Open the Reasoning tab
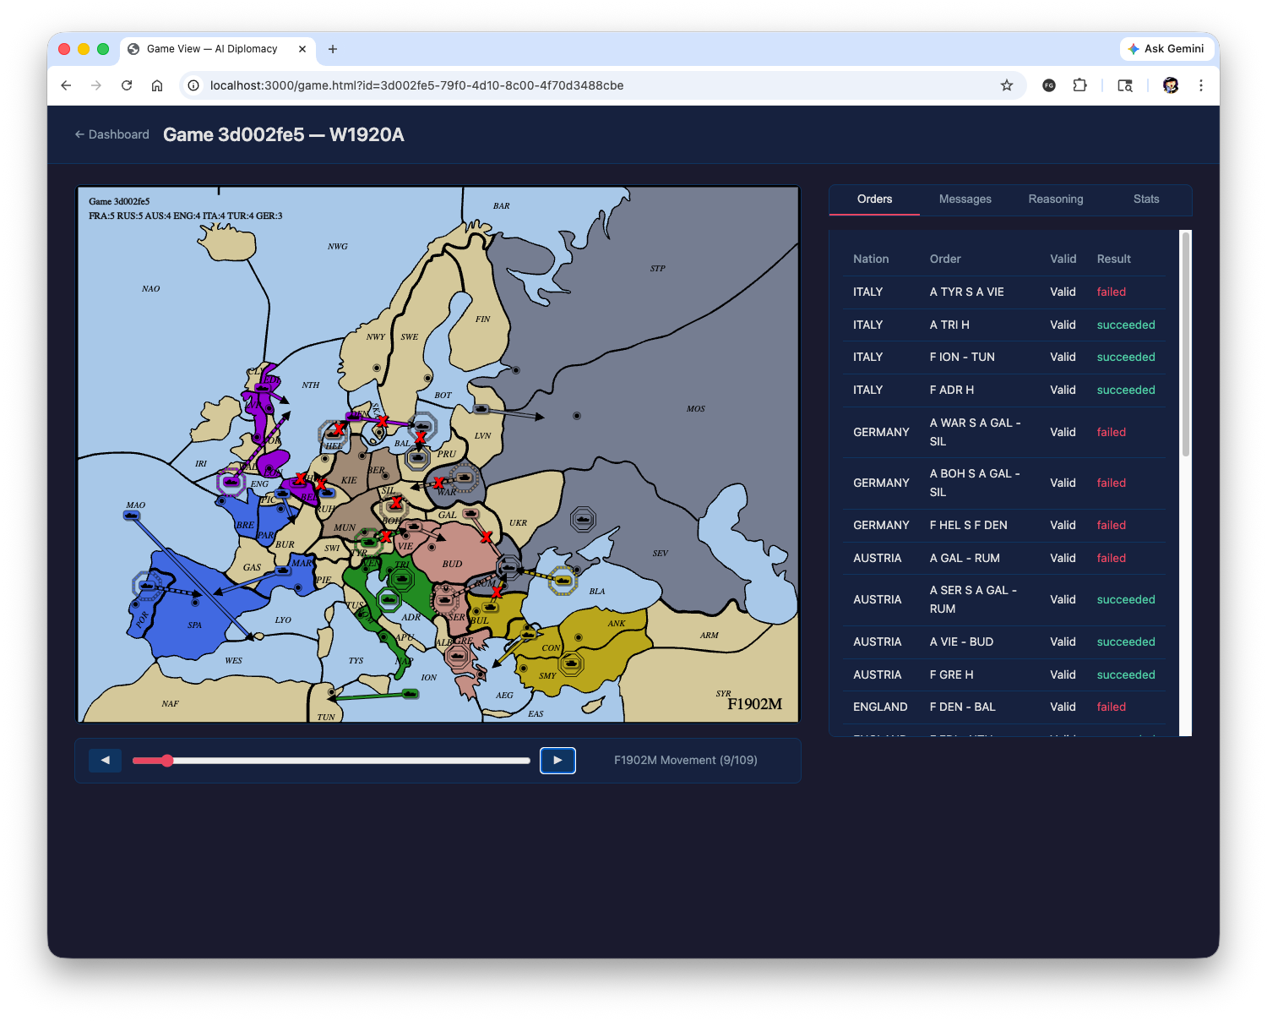The width and height of the screenshot is (1267, 1021). click(1055, 199)
